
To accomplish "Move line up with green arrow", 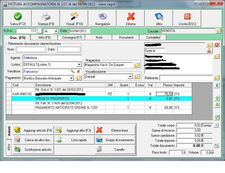I will [217, 98].
